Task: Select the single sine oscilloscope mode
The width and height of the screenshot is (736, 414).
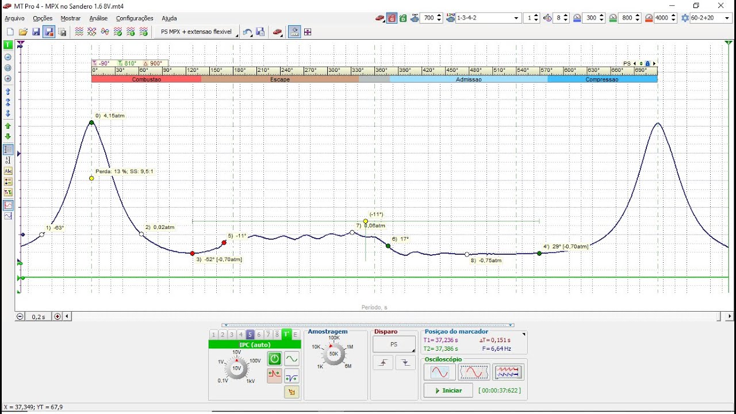Action: tap(439, 373)
